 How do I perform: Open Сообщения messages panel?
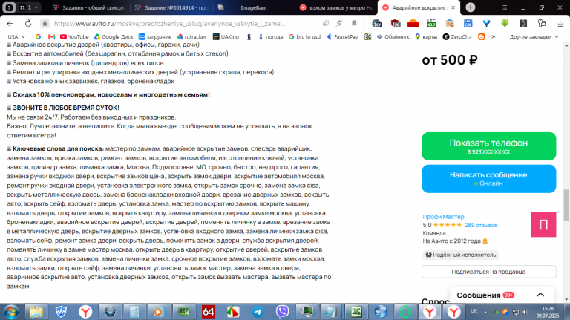point(502,295)
